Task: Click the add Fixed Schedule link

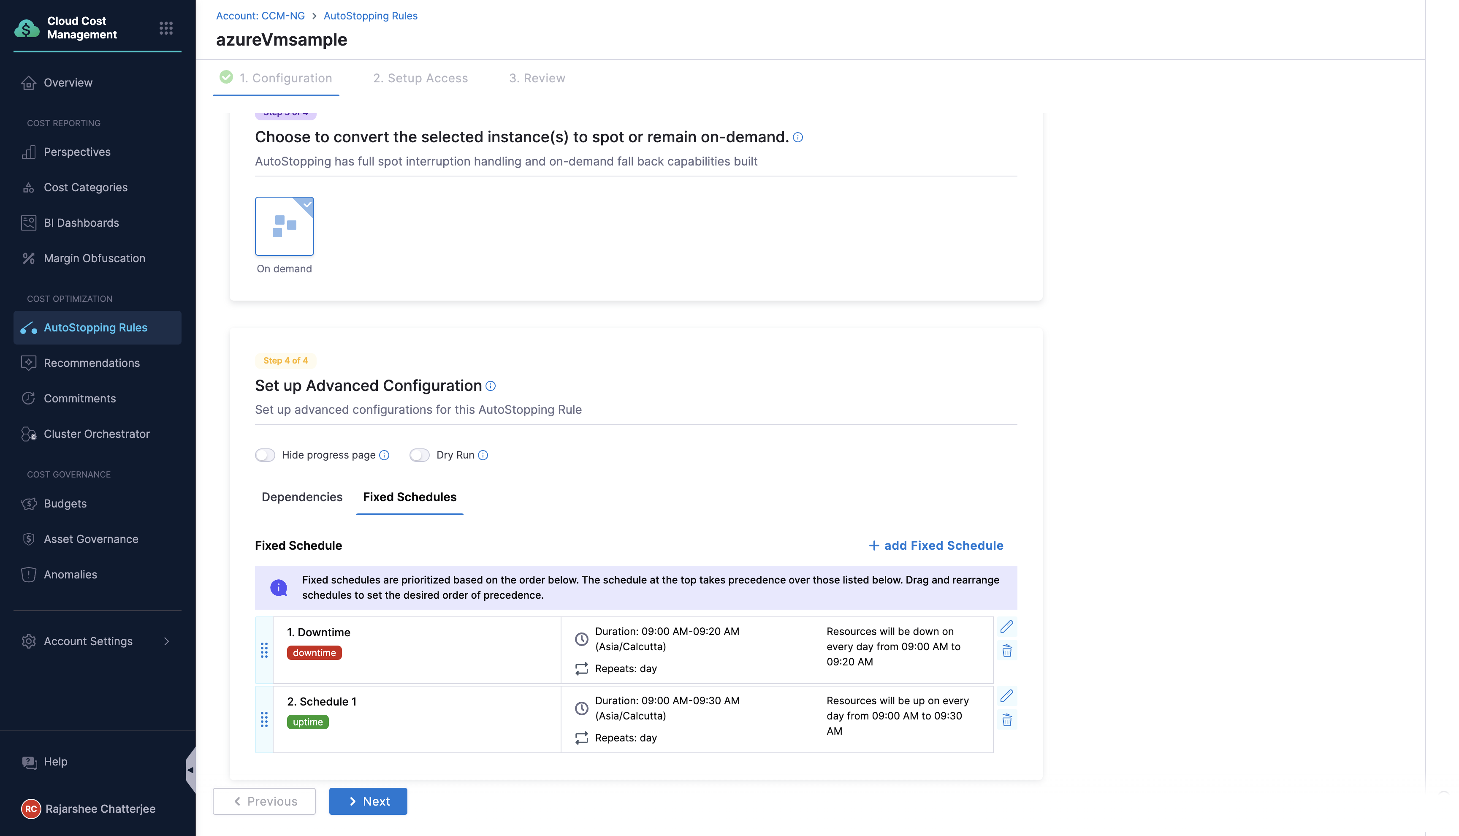Action: point(936,546)
